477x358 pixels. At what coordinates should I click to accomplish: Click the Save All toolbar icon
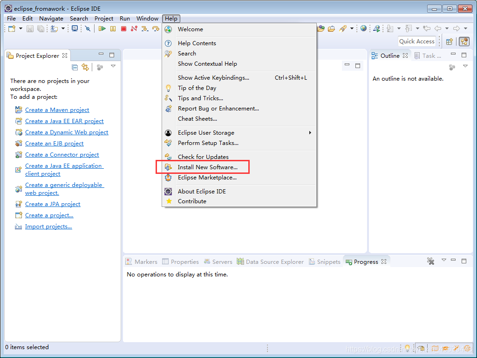click(x=41, y=28)
